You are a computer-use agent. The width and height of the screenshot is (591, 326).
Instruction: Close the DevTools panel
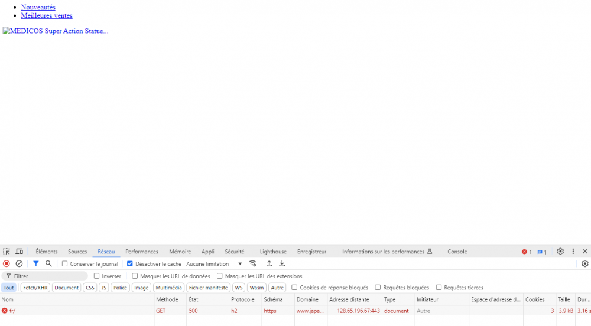coord(585,252)
